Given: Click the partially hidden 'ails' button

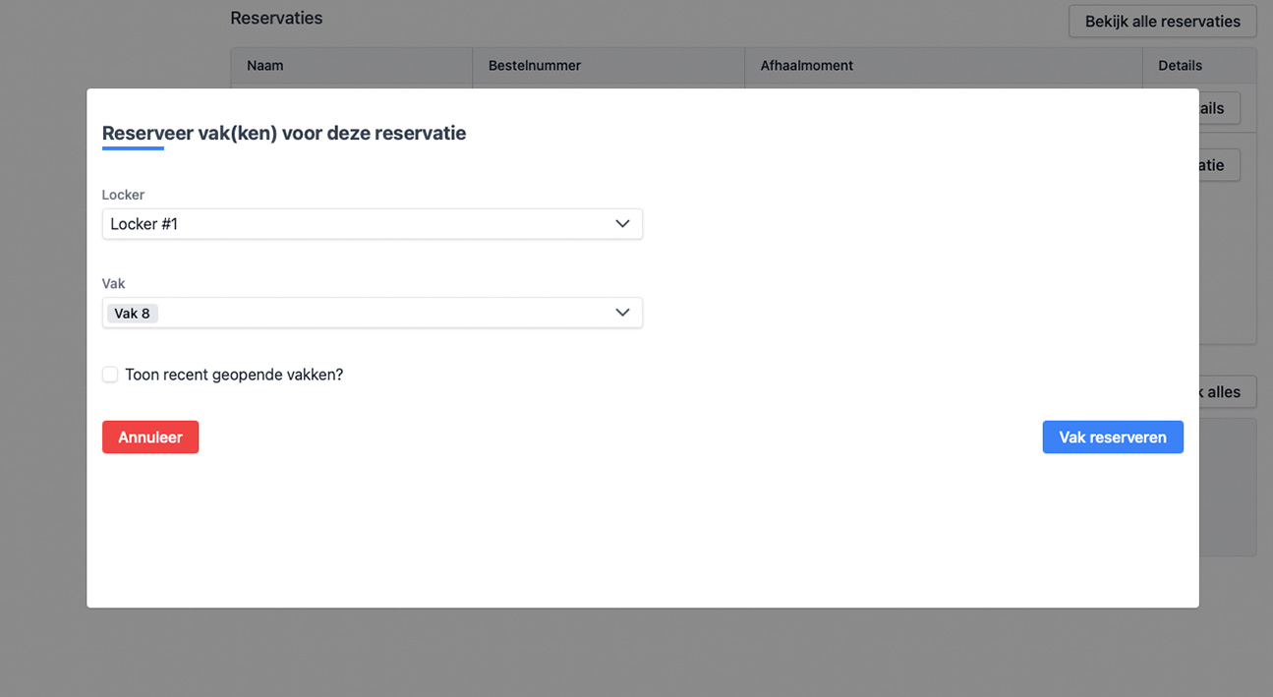Looking at the screenshot, I should [x=1219, y=108].
